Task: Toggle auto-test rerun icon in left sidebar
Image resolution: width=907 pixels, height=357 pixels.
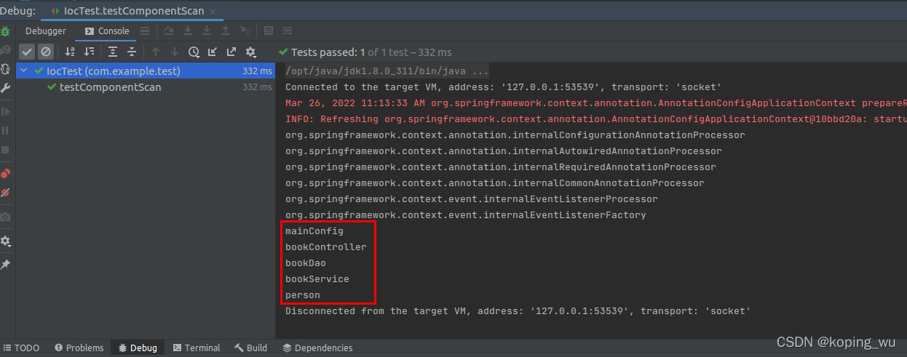Action: 5,69
